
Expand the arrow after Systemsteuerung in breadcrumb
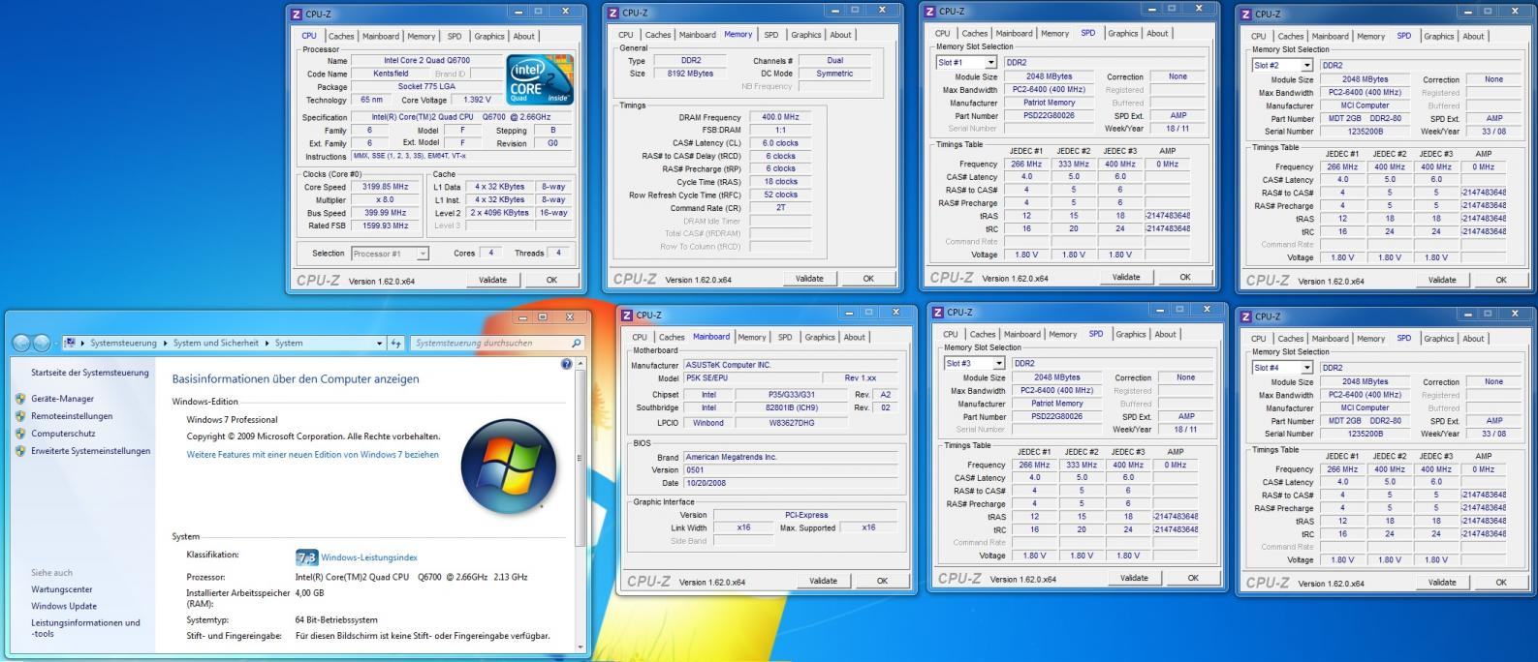[165, 343]
